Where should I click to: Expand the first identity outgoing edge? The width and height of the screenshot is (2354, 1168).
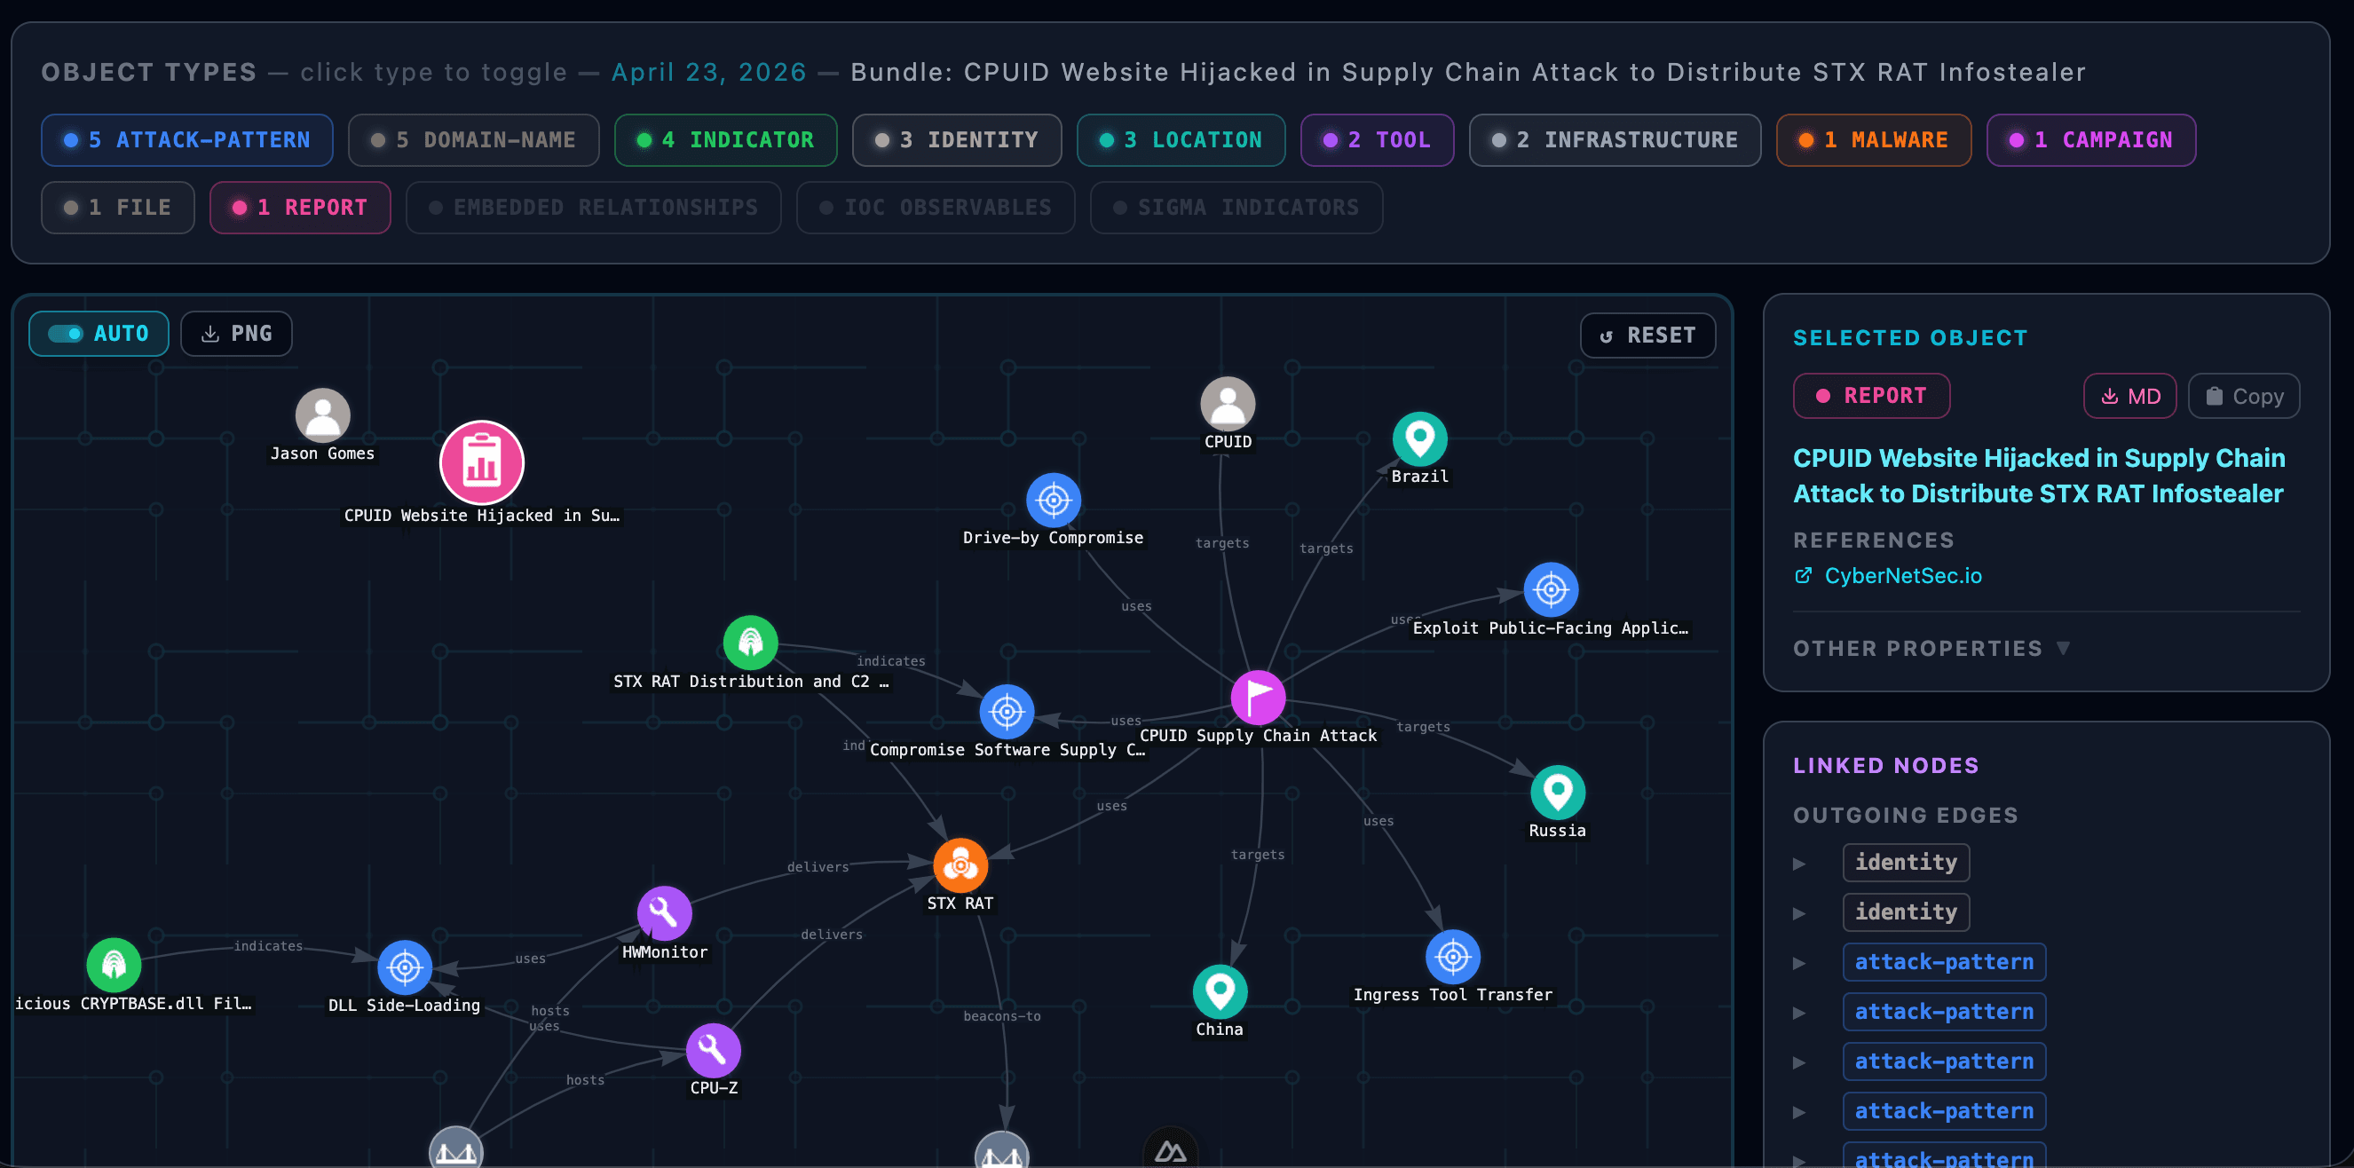coord(1801,862)
